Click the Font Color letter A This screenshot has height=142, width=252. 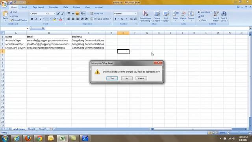point(61,19)
